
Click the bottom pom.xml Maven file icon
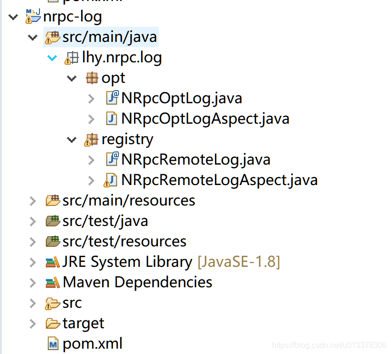click(53, 343)
